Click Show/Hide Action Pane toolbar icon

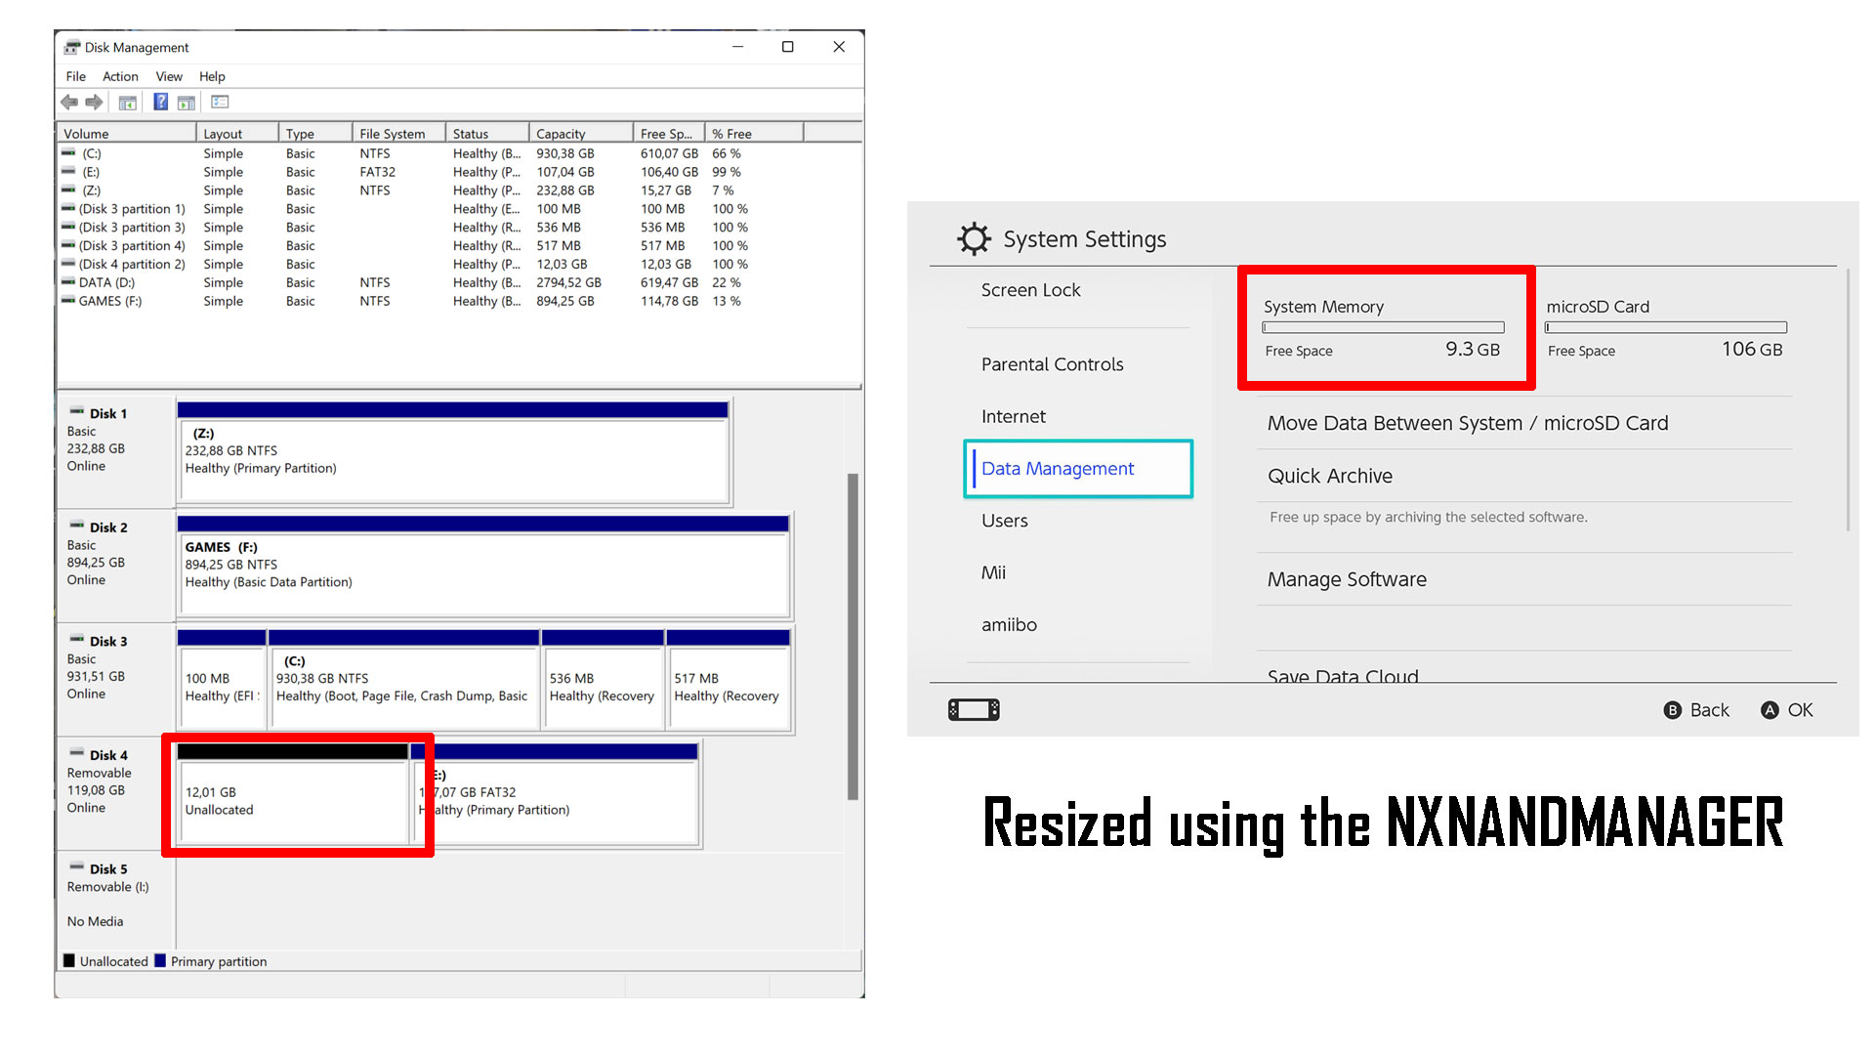click(x=187, y=102)
